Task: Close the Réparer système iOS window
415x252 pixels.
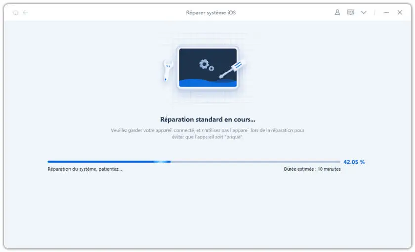Action: [x=400, y=12]
